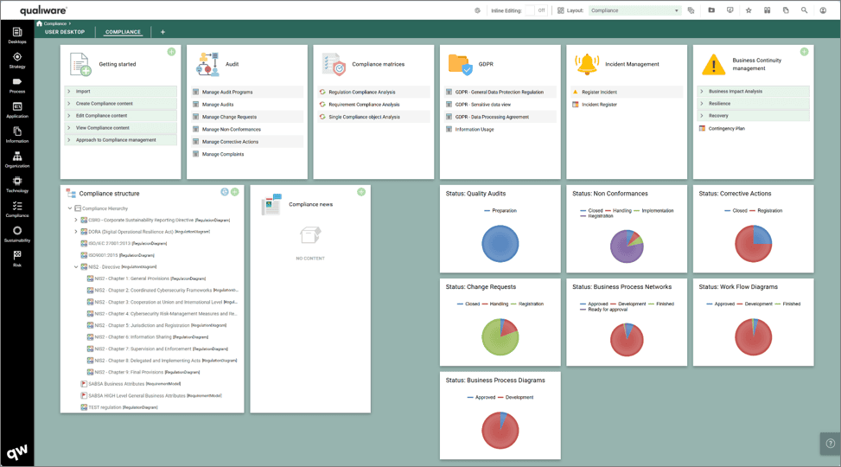Collapse the NIS2 - Directive tree node
841x467 pixels.
click(x=77, y=267)
